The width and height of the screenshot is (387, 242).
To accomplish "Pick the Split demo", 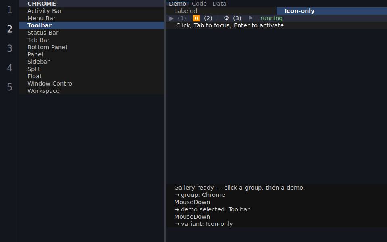I will [92, 69].
